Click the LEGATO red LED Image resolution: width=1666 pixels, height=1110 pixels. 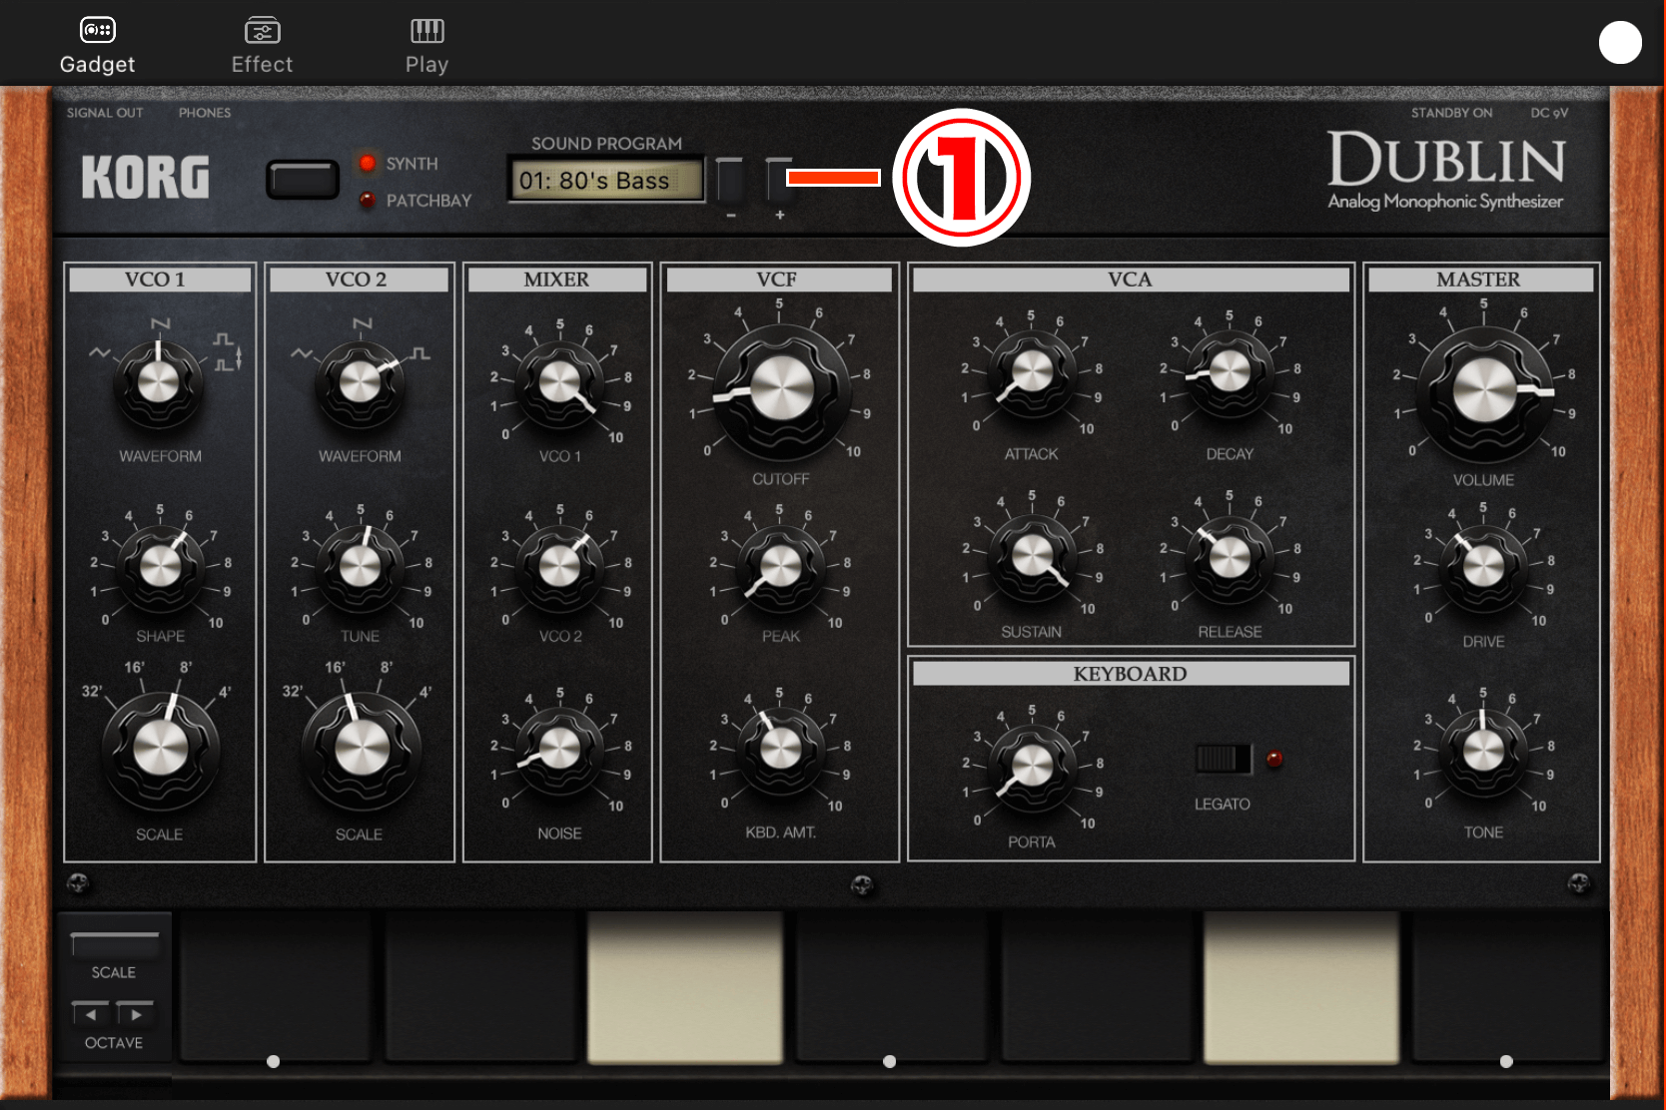(1274, 759)
